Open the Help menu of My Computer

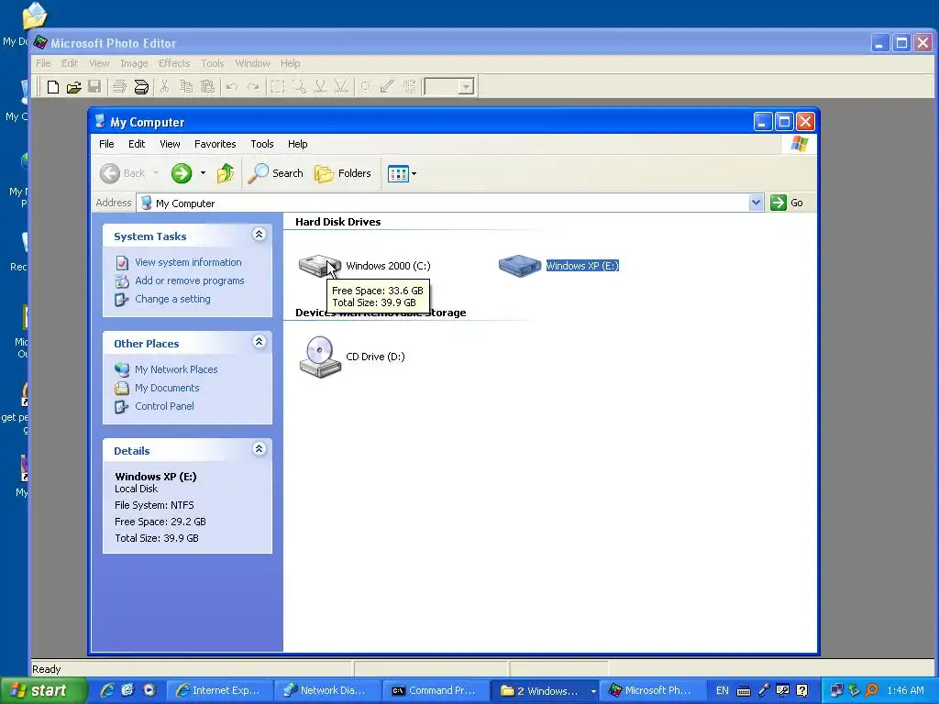pyautogui.click(x=298, y=144)
